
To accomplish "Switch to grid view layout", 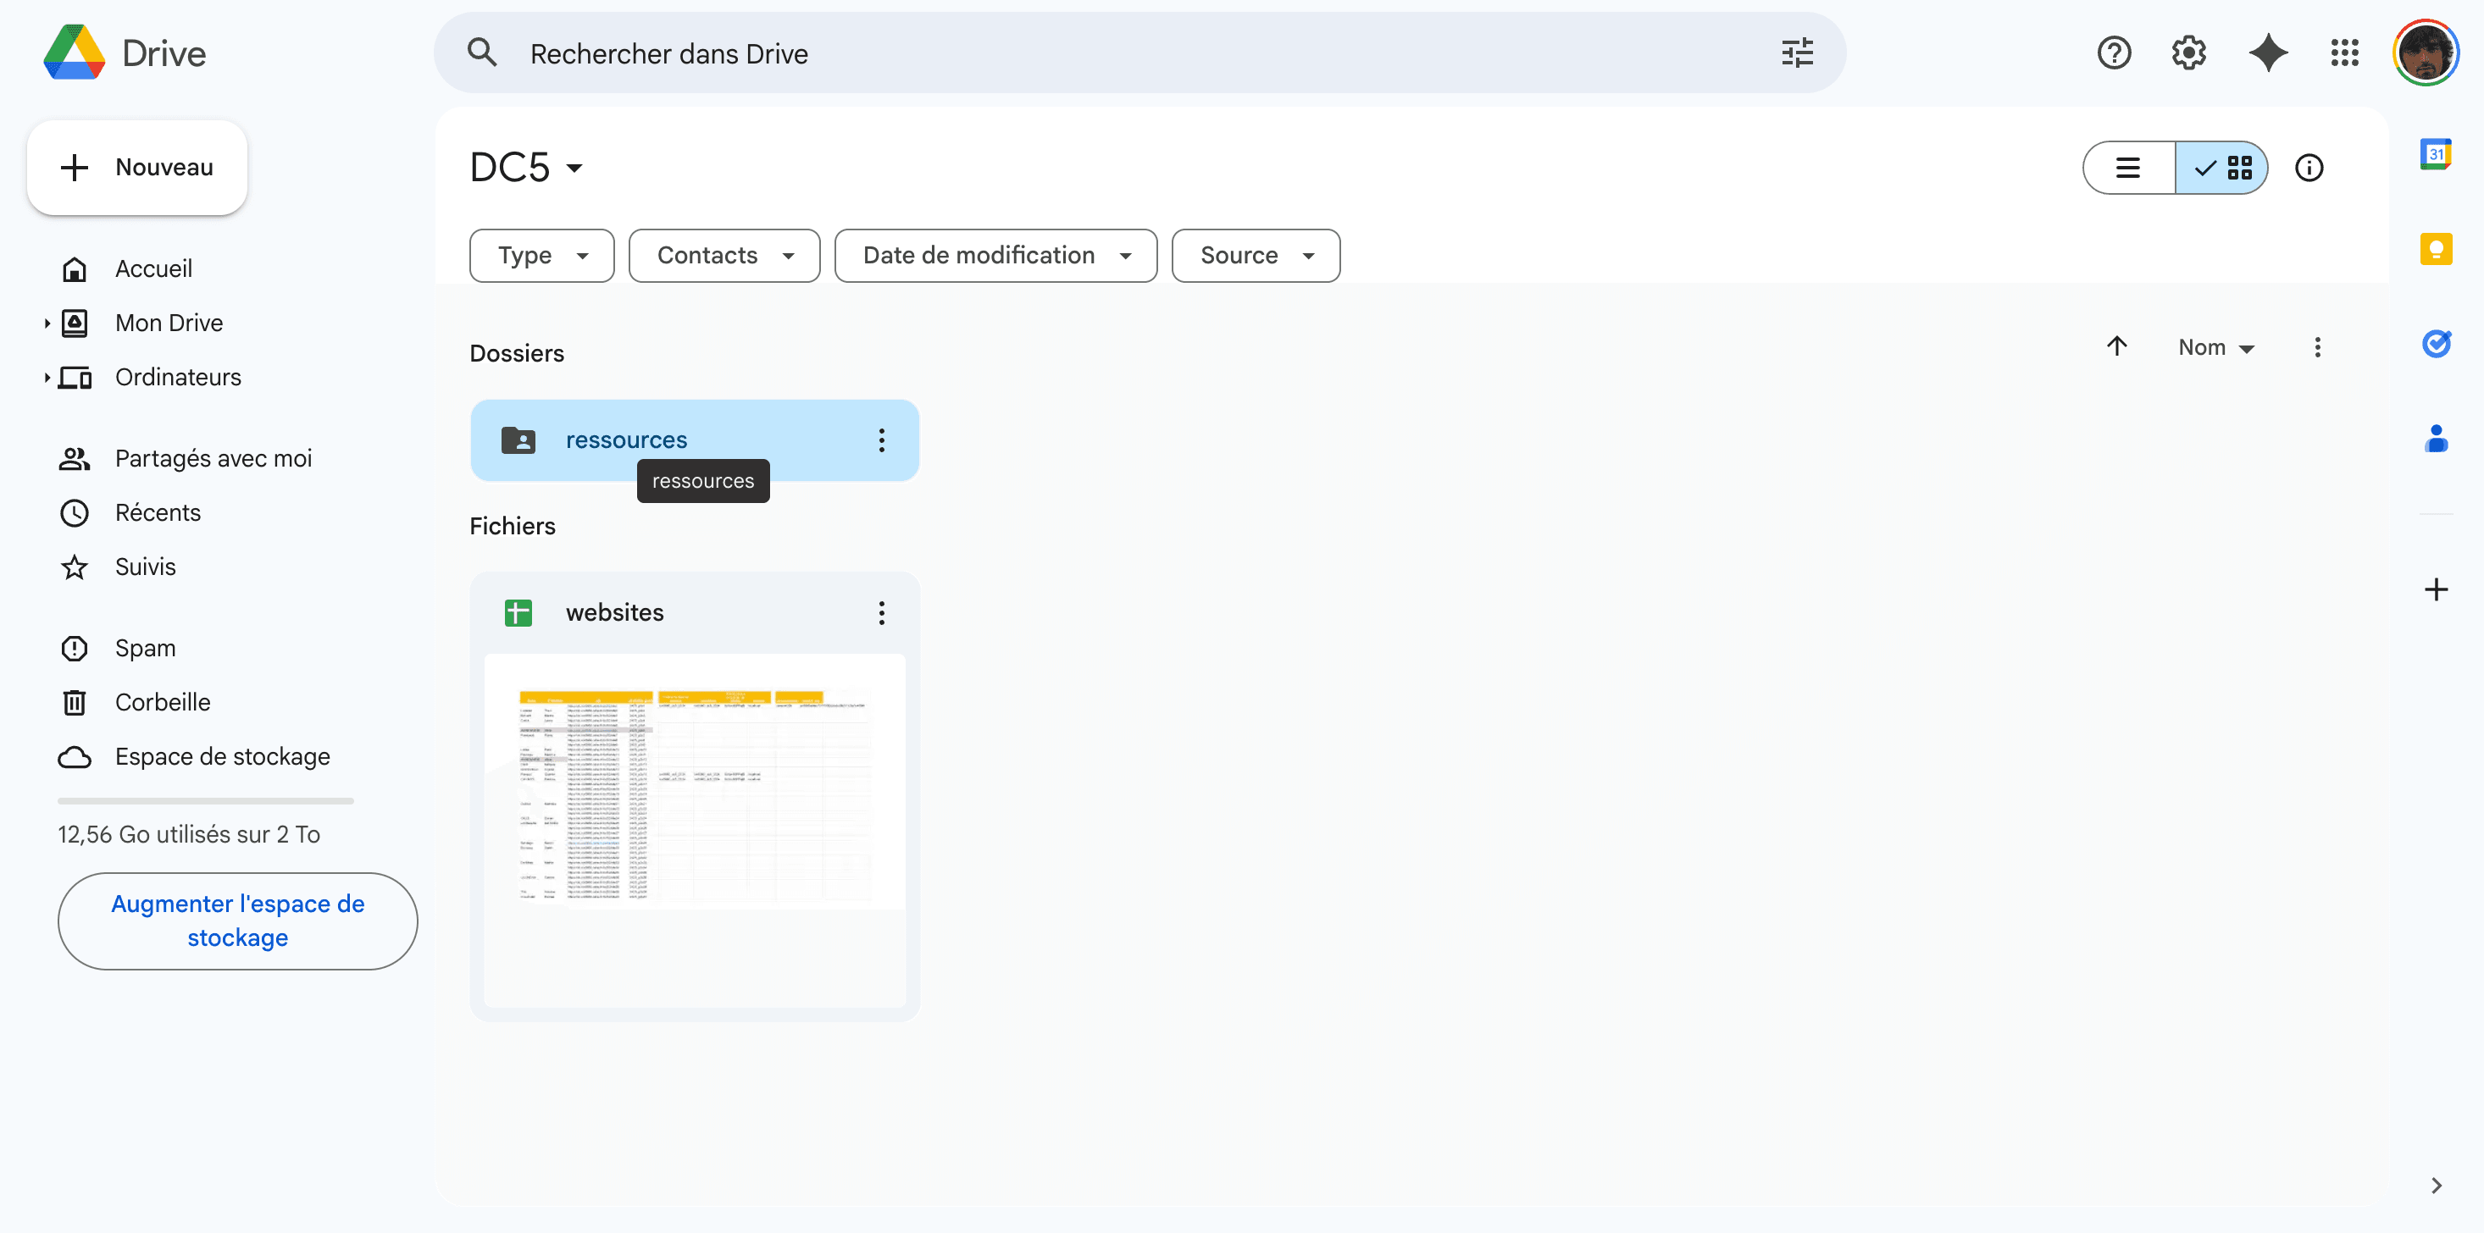I will pyautogui.click(x=2221, y=168).
